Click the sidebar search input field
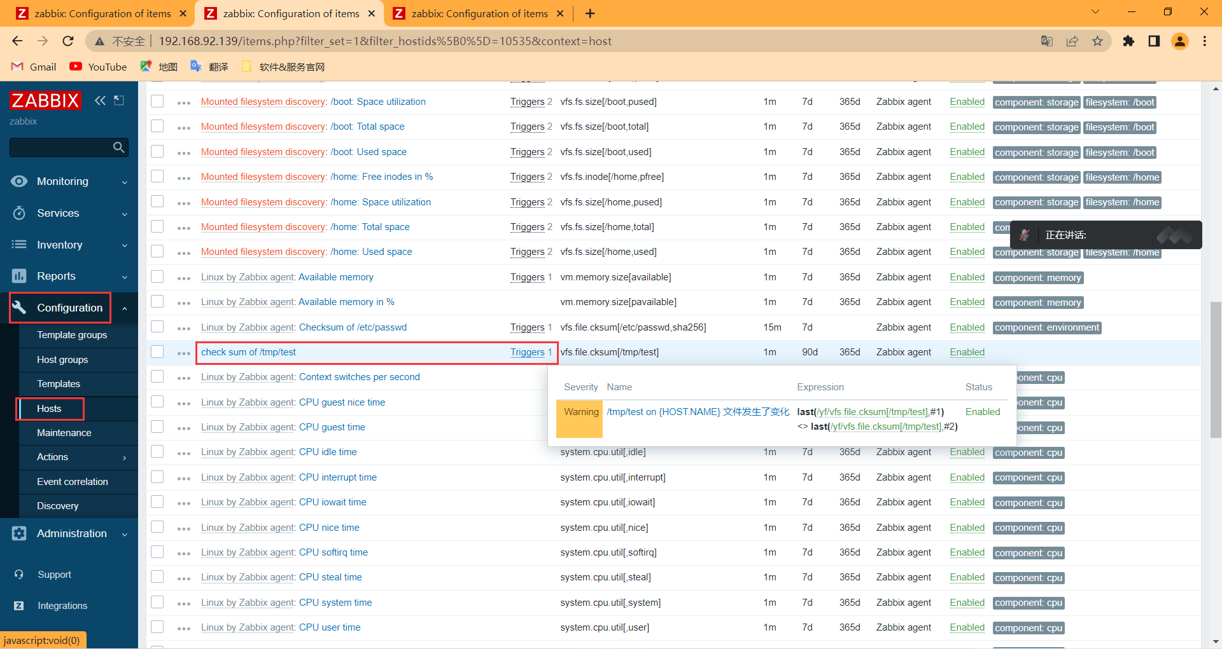Viewport: 1222px width, 649px height. 60,147
